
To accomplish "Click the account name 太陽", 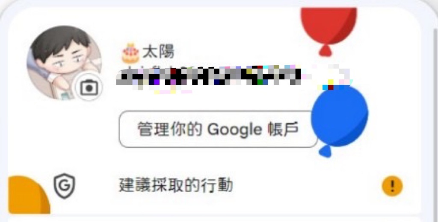I will click(158, 52).
